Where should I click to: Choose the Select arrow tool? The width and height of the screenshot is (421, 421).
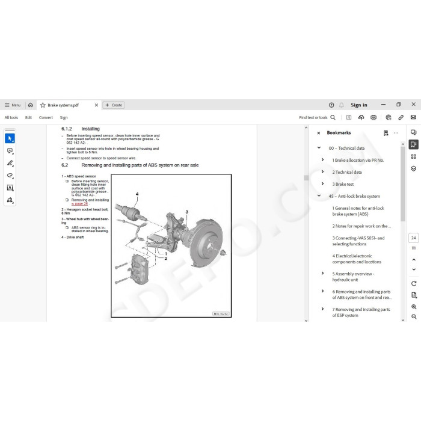pyautogui.click(x=10, y=138)
